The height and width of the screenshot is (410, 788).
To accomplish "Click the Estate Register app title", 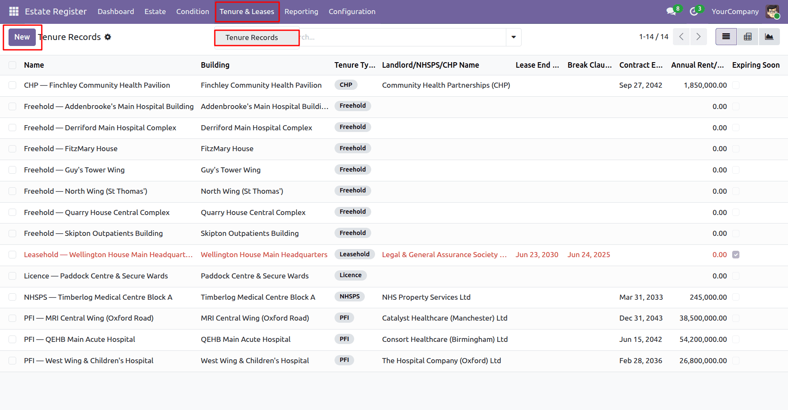I will 56,11.
